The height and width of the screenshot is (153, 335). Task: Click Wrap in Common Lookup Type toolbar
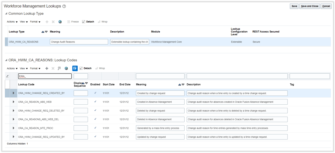pos(103,22)
